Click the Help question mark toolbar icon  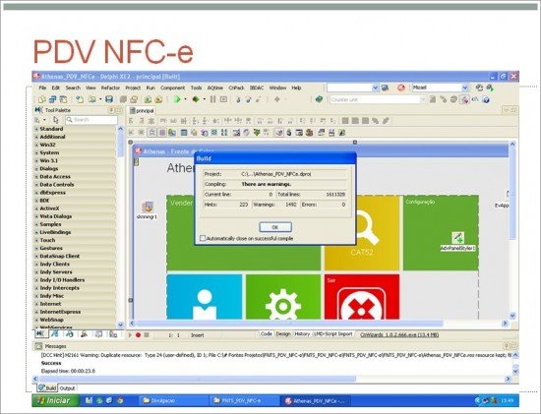point(486,100)
